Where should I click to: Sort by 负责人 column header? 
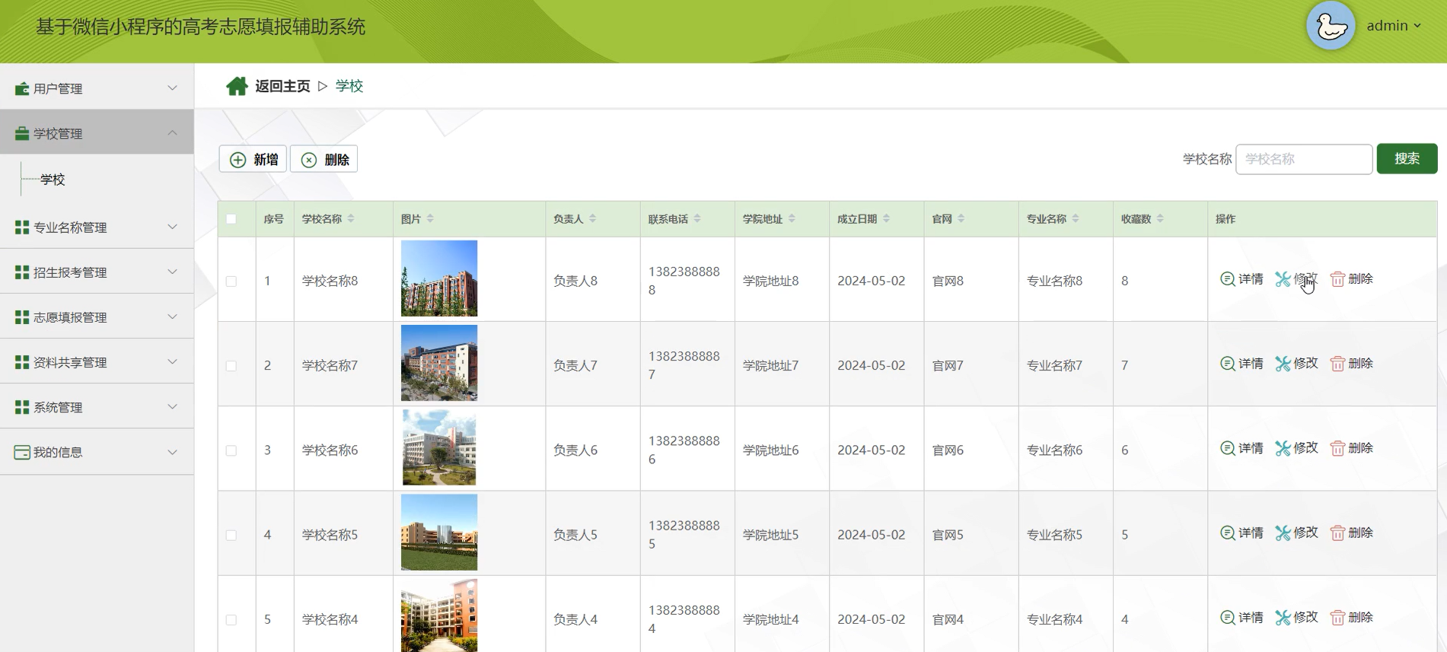575,219
